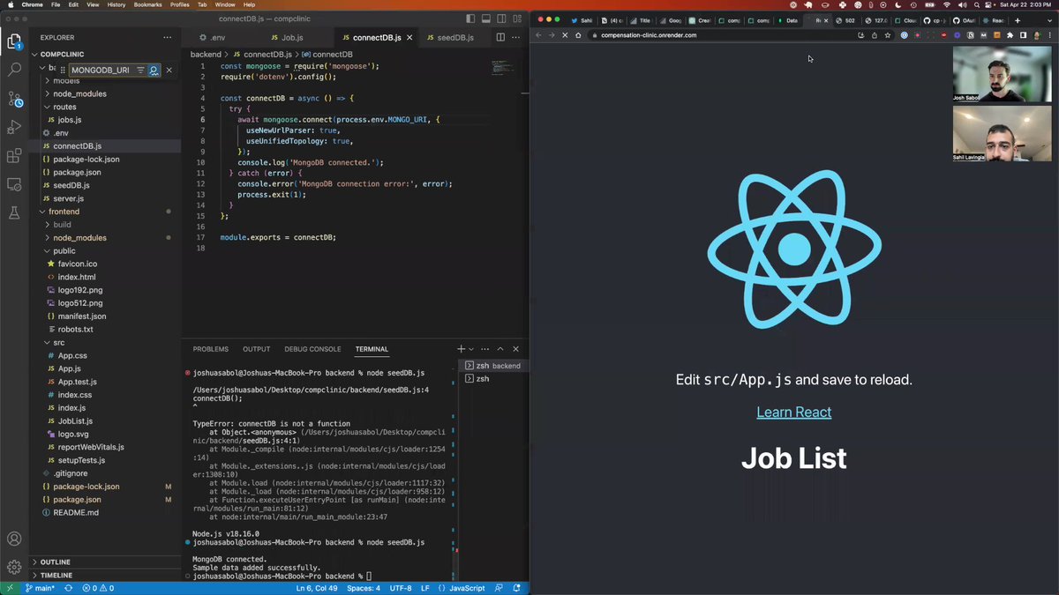Select the OUTPUT panel tab
The height and width of the screenshot is (595, 1059).
pos(256,349)
